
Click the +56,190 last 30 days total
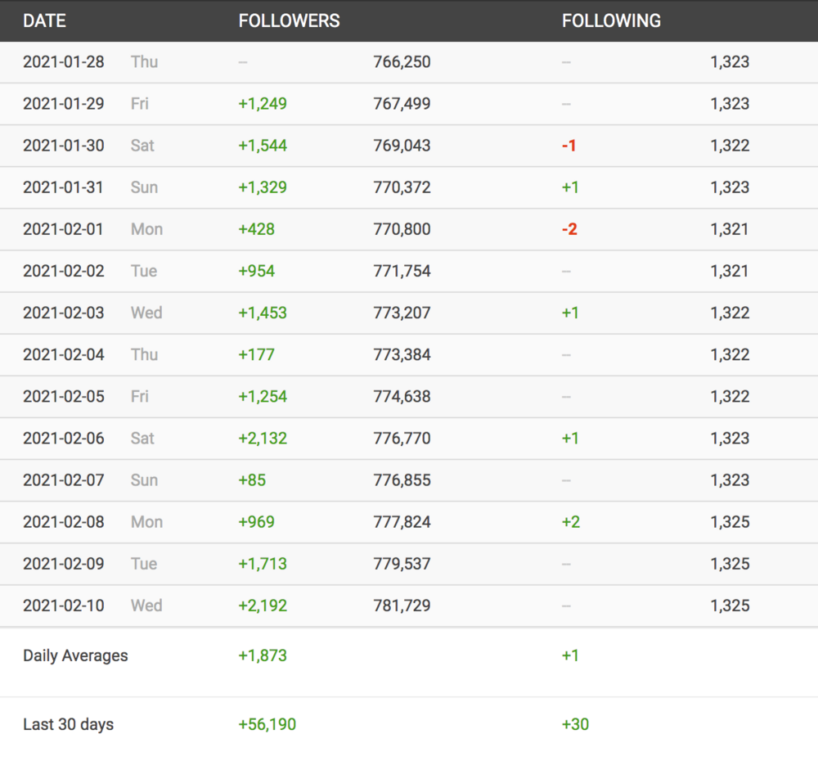point(267,724)
